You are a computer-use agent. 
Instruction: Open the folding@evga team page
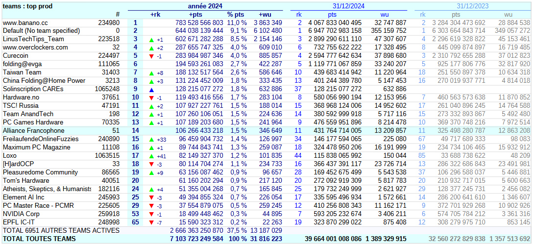coord(22,64)
